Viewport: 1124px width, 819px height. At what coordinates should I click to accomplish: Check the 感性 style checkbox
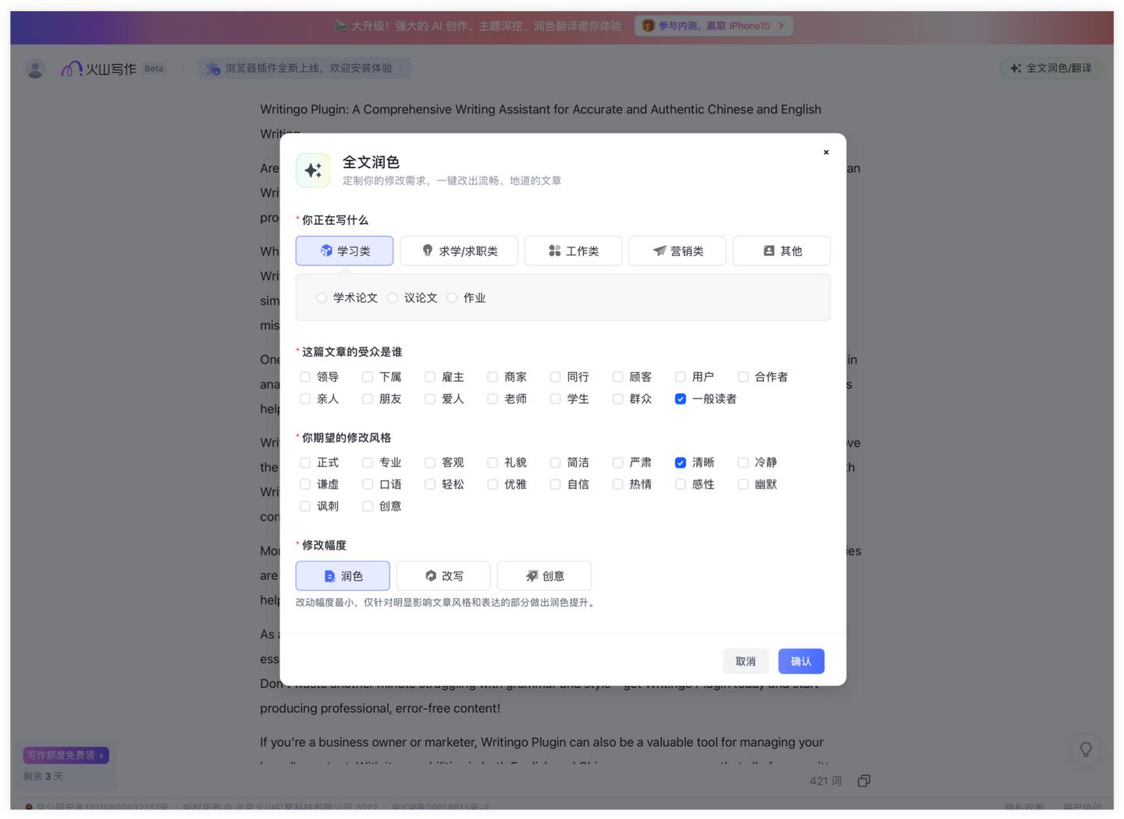click(x=681, y=485)
